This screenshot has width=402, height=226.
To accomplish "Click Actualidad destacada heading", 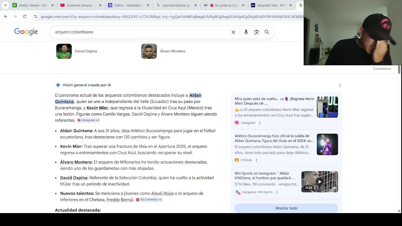I will [78, 210].
